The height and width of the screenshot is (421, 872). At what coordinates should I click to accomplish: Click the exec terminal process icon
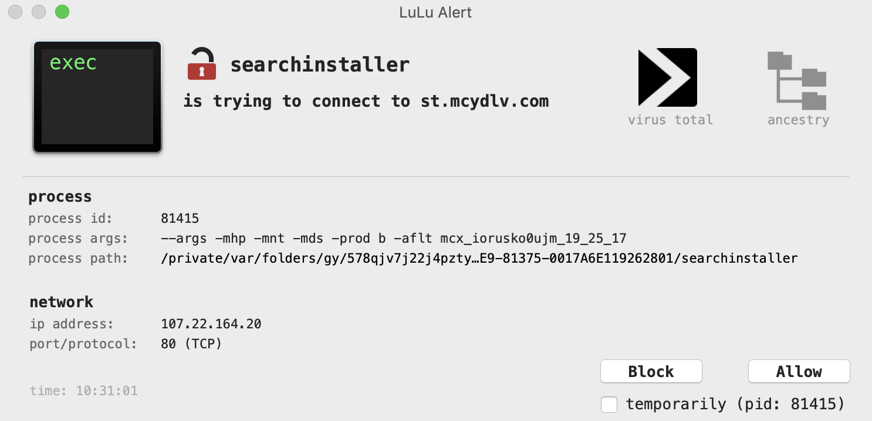[97, 97]
